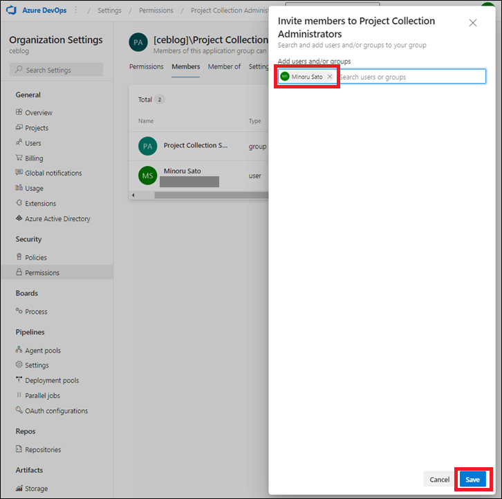This screenshot has height=499, width=502.
Task: Click the members list horizontal scrollbar
Action: click(212, 195)
